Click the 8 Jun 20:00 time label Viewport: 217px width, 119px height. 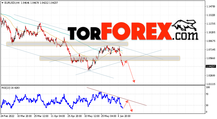pyautogui.click(x=124, y=116)
